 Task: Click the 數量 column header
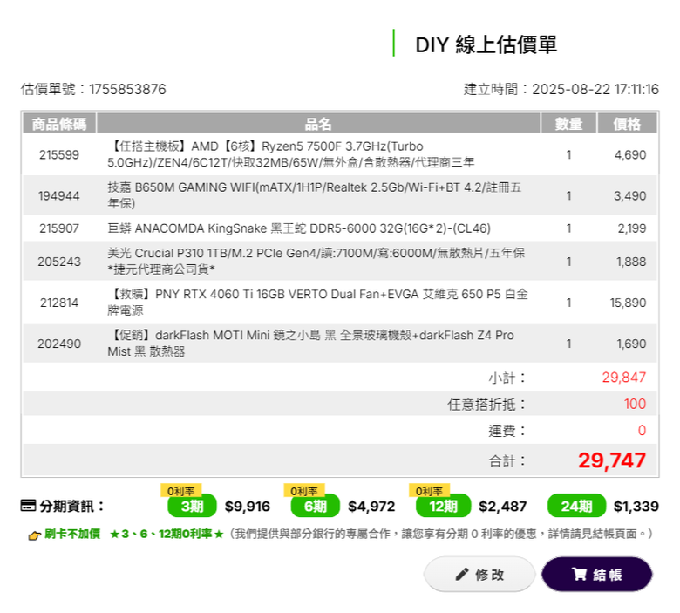(x=568, y=124)
